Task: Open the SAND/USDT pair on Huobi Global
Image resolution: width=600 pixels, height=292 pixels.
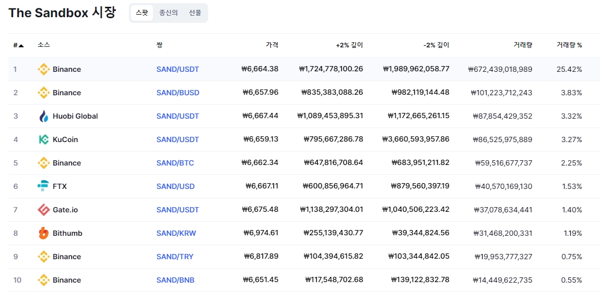Action: [x=177, y=116]
